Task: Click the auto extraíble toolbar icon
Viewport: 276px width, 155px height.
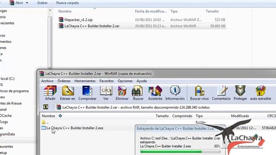Action: point(260,93)
